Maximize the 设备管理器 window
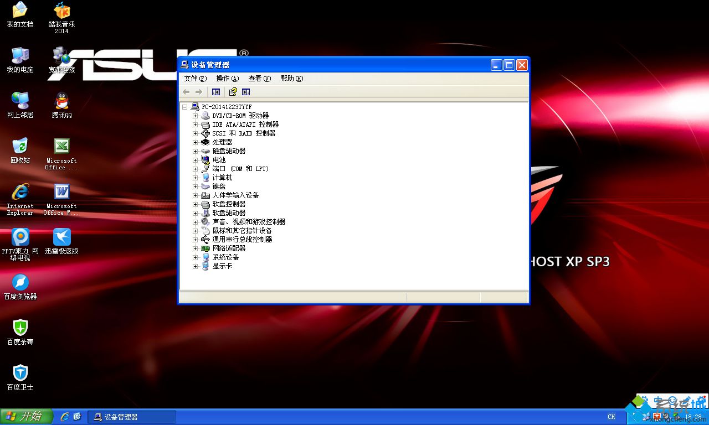Image resolution: width=709 pixels, height=425 pixels. tap(509, 65)
